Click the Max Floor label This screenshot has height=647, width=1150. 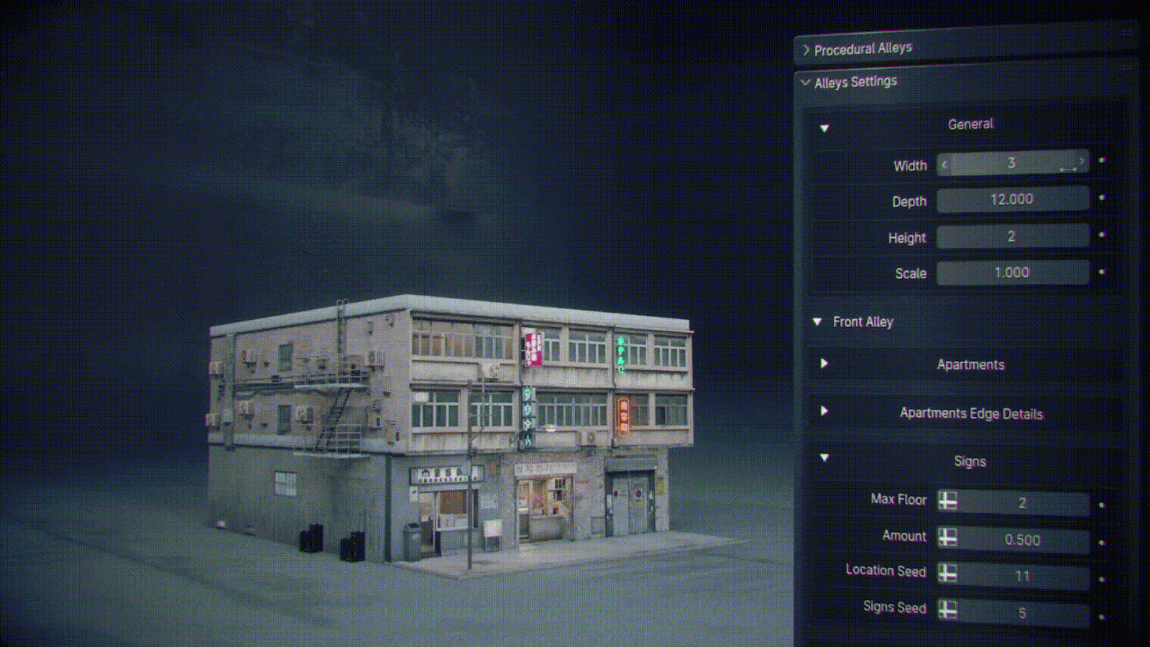898,499
